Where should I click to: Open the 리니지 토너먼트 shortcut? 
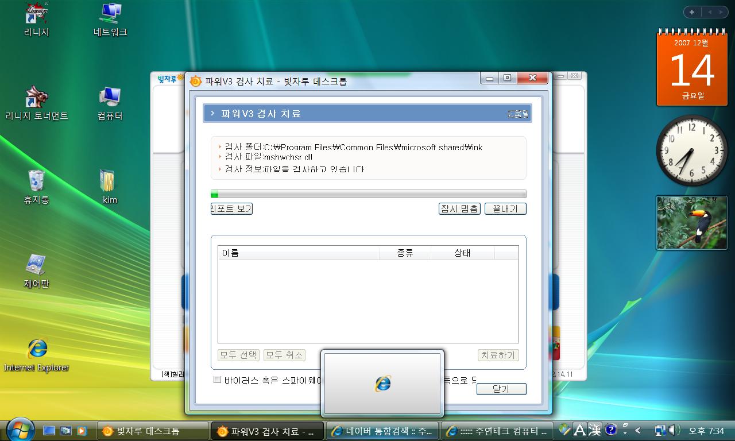(x=37, y=104)
